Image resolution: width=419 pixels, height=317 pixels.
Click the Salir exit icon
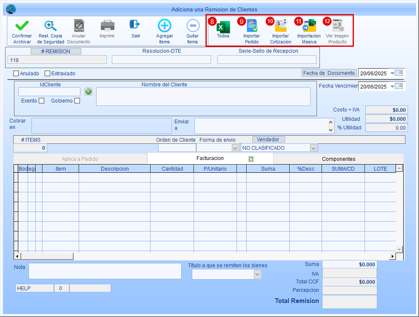[x=136, y=26]
